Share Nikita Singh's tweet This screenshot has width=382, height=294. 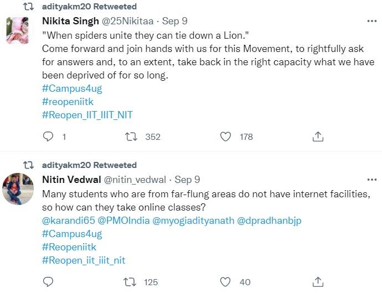(x=318, y=136)
